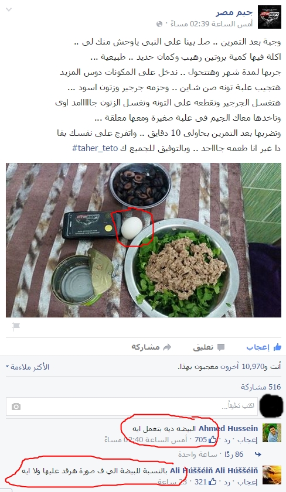Click the 705 likes thumb icon

click(x=213, y=440)
